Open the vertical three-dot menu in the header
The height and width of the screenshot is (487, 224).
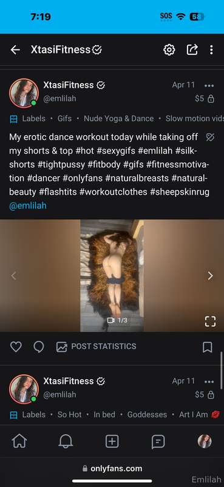click(211, 50)
